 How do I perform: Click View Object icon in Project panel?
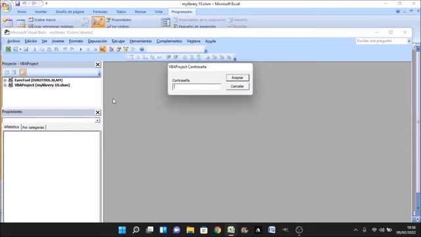tap(14, 72)
